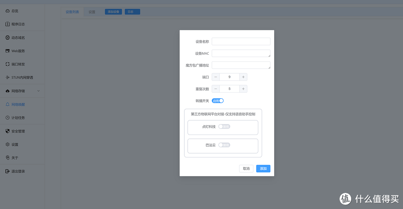Click the 总览 overview icon in sidebar
This screenshot has width=403, height=209.
[7, 11]
